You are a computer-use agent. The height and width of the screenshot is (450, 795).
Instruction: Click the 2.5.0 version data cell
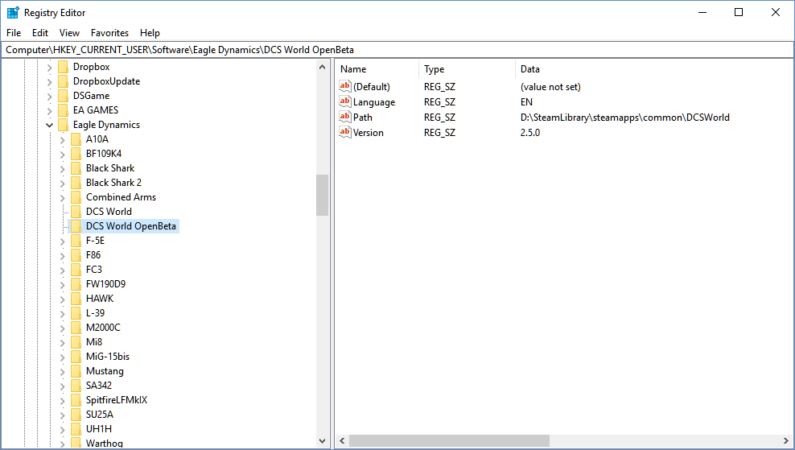(x=529, y=133)
